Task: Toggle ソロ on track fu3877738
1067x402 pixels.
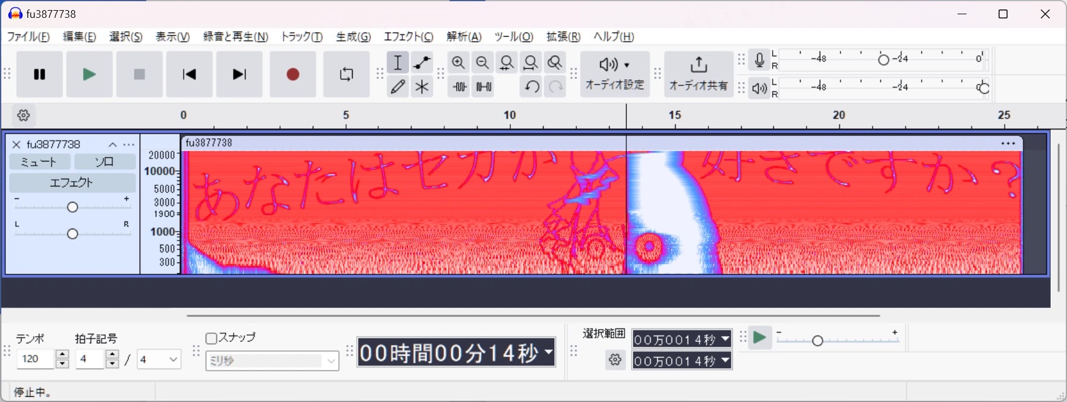Action: click(105, 162)
